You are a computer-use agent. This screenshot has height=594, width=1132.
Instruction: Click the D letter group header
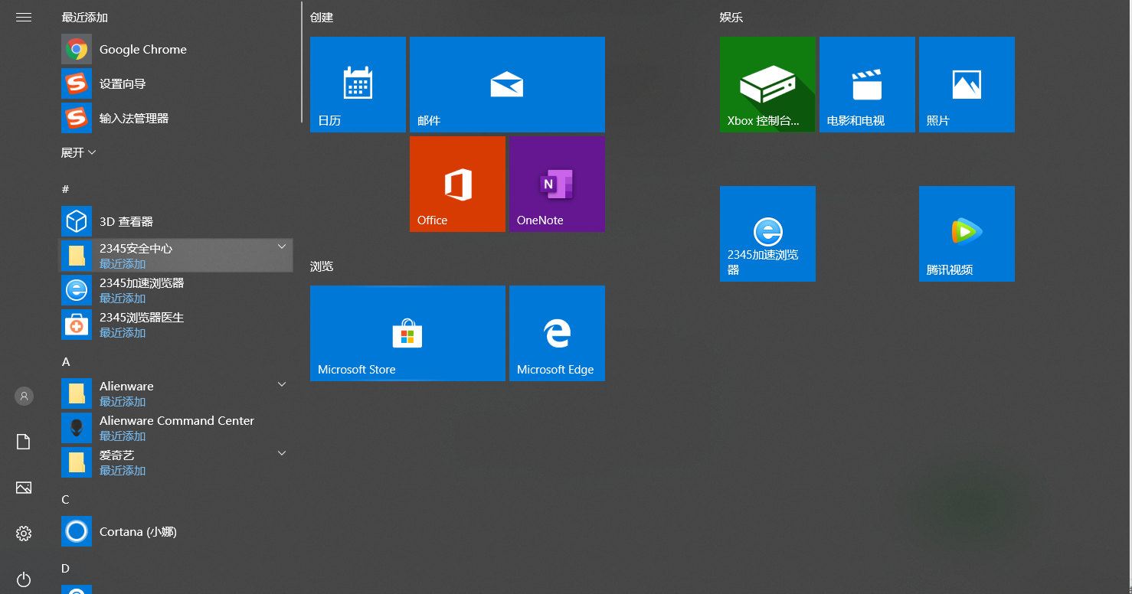point(66,568)
